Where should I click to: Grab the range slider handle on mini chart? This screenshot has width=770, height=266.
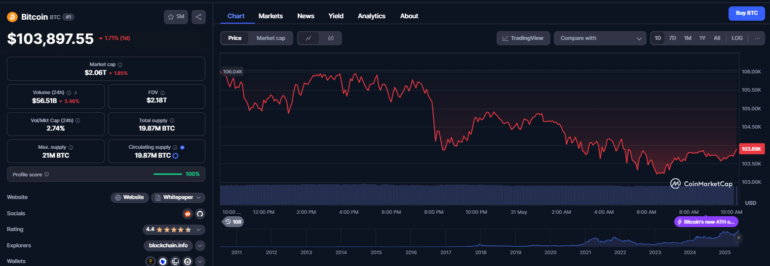[738, 237]
